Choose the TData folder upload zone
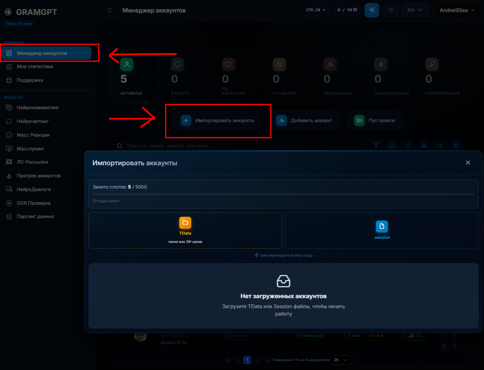The height and width of the screenshot is (370, 484). pos(185,230)
